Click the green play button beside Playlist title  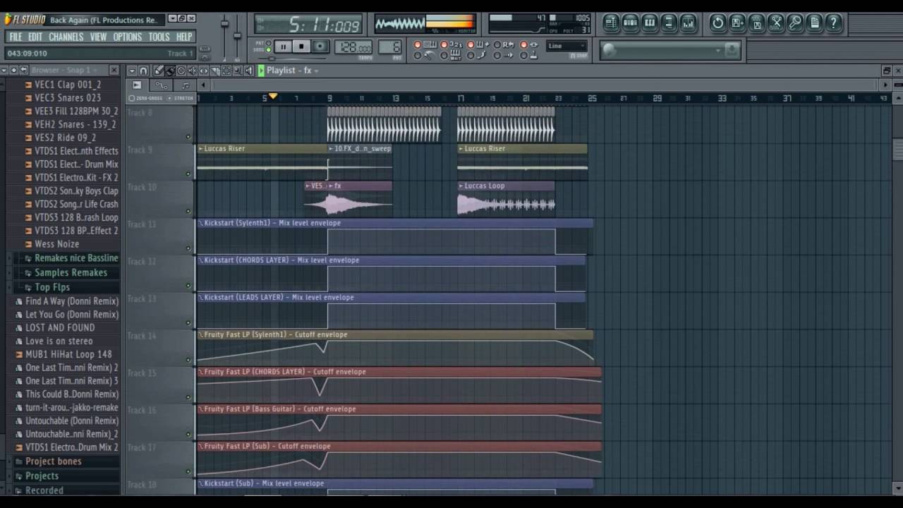[261, 71]
